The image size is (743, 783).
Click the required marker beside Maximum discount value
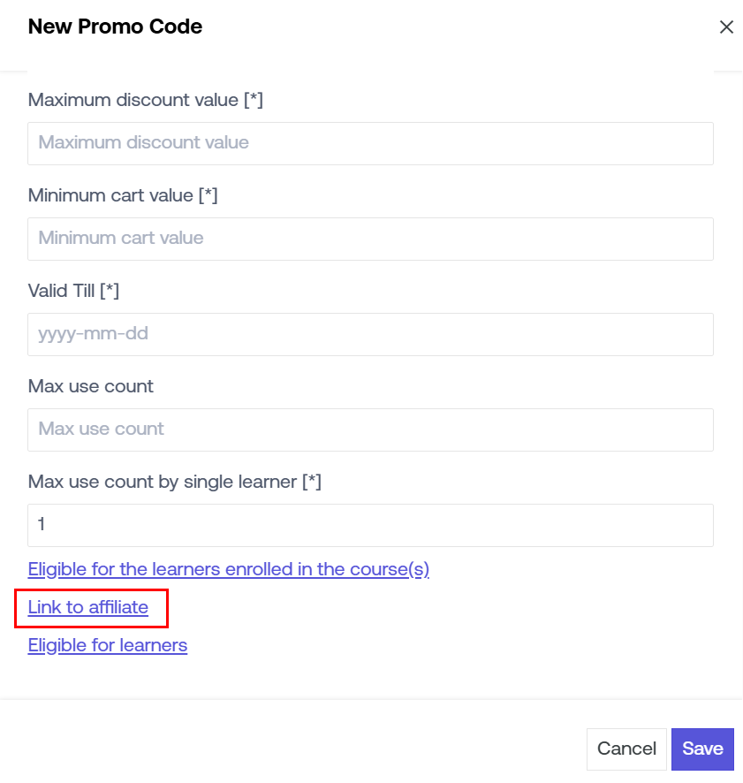[x=254, y=100]
